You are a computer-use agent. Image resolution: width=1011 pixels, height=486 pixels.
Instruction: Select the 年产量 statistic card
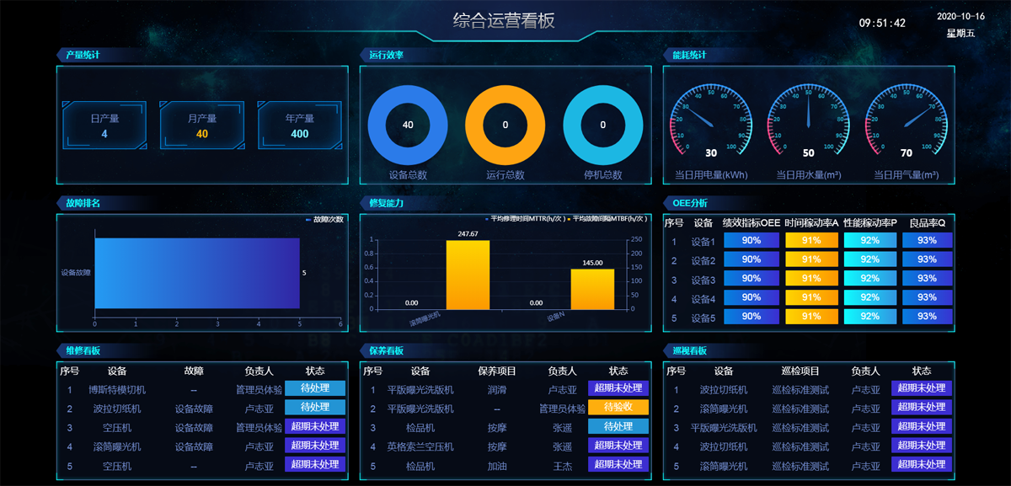pos(299,126)
